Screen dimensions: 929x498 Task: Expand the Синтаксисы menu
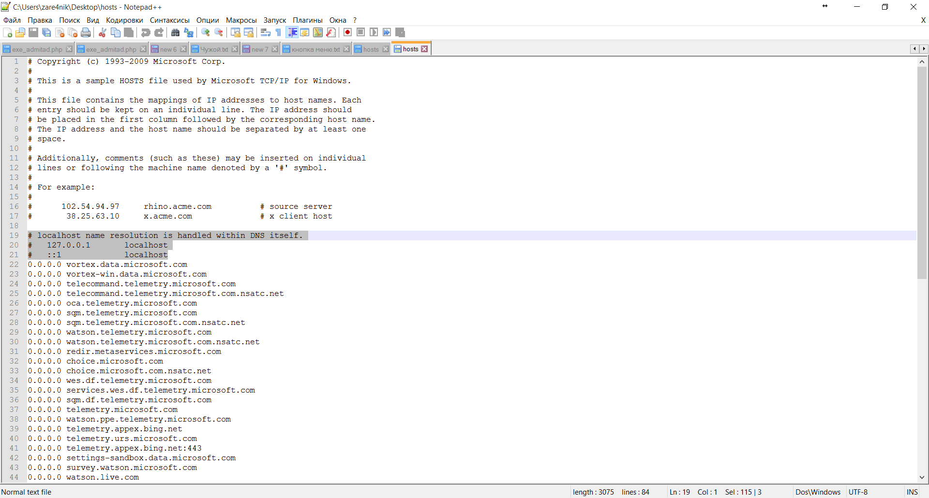(169, 20)
